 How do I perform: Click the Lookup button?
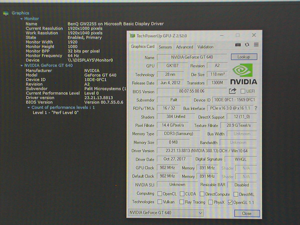pos(244,57)
